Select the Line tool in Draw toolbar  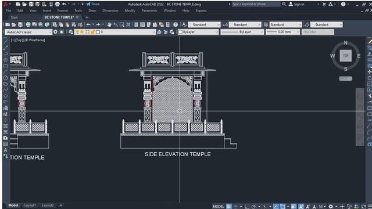(x=6, y=42)
